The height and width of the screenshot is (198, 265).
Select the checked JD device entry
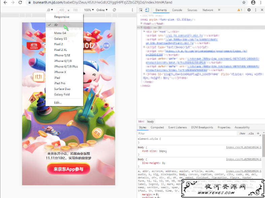click(x=64, y=25)
